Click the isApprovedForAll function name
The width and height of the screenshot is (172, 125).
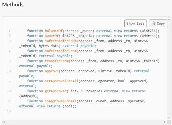tap(61, 101)
